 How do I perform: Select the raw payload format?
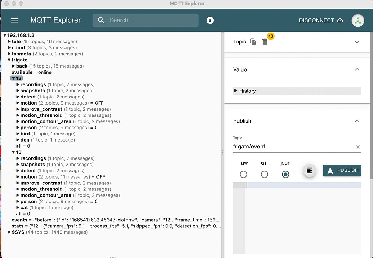click(x=243, y=174)
